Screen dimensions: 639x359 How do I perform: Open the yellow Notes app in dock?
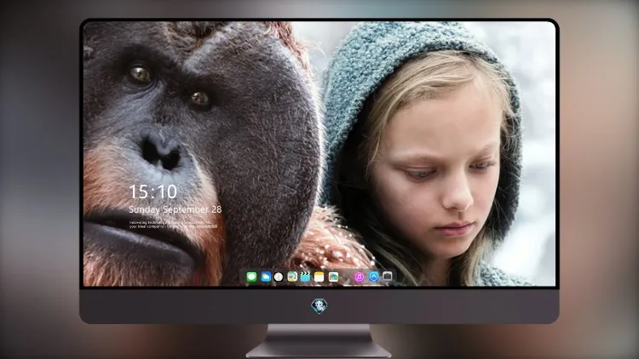(x=319, y=277)
